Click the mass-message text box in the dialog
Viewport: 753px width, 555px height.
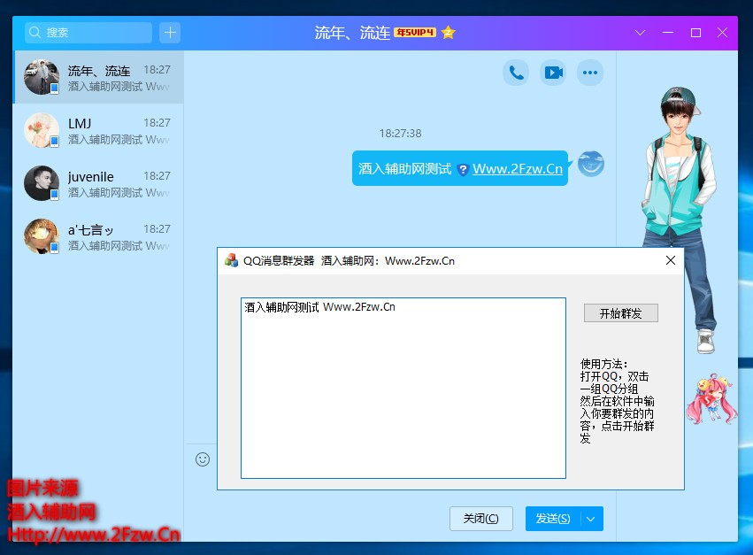[403, 389]
